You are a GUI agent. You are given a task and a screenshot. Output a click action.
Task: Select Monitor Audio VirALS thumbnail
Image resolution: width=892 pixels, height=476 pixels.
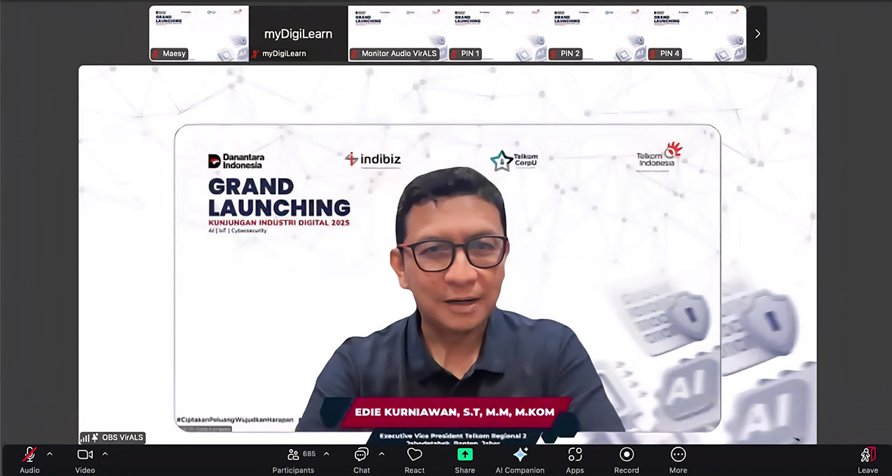coord(397,33)
